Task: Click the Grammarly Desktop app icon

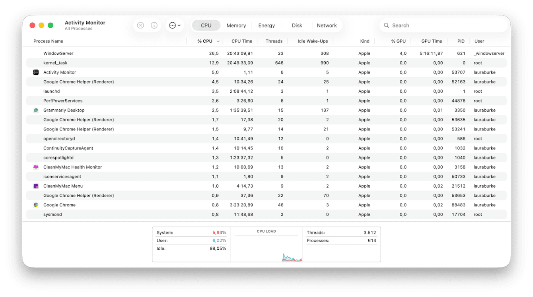Action: coord(36,110)
